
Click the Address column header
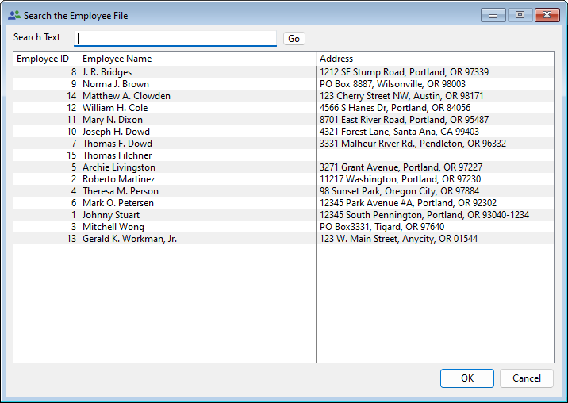click(336, 59)
